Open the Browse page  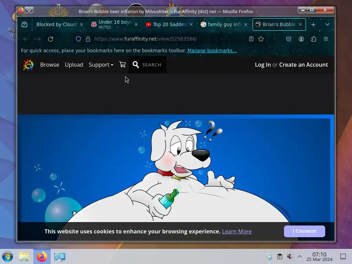click(49, 65)
